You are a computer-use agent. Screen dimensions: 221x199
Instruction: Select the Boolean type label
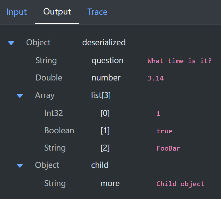[x=59, y=130]
